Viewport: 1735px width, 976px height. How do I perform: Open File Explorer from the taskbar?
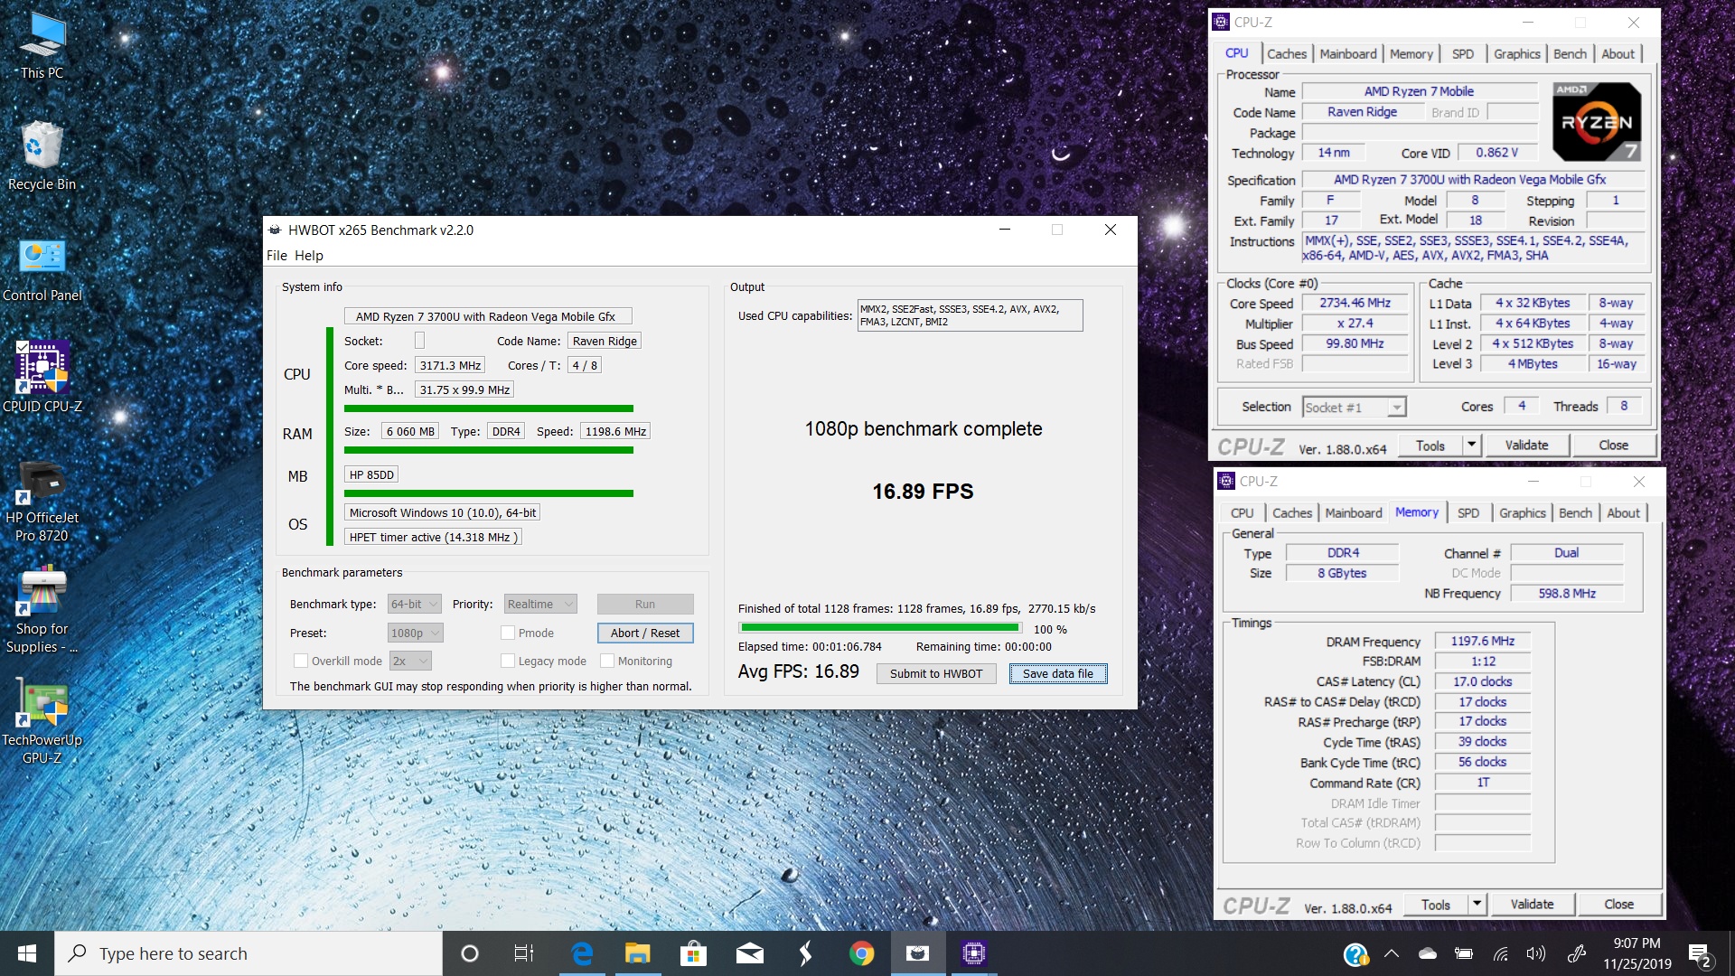638,953
